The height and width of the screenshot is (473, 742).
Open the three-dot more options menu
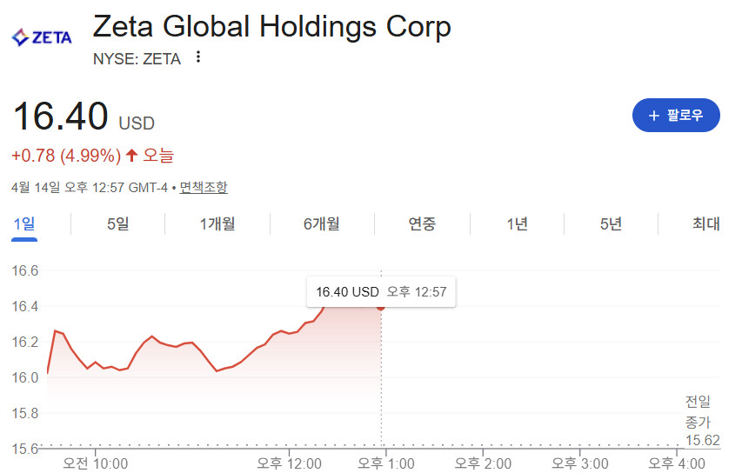(198, 57)
